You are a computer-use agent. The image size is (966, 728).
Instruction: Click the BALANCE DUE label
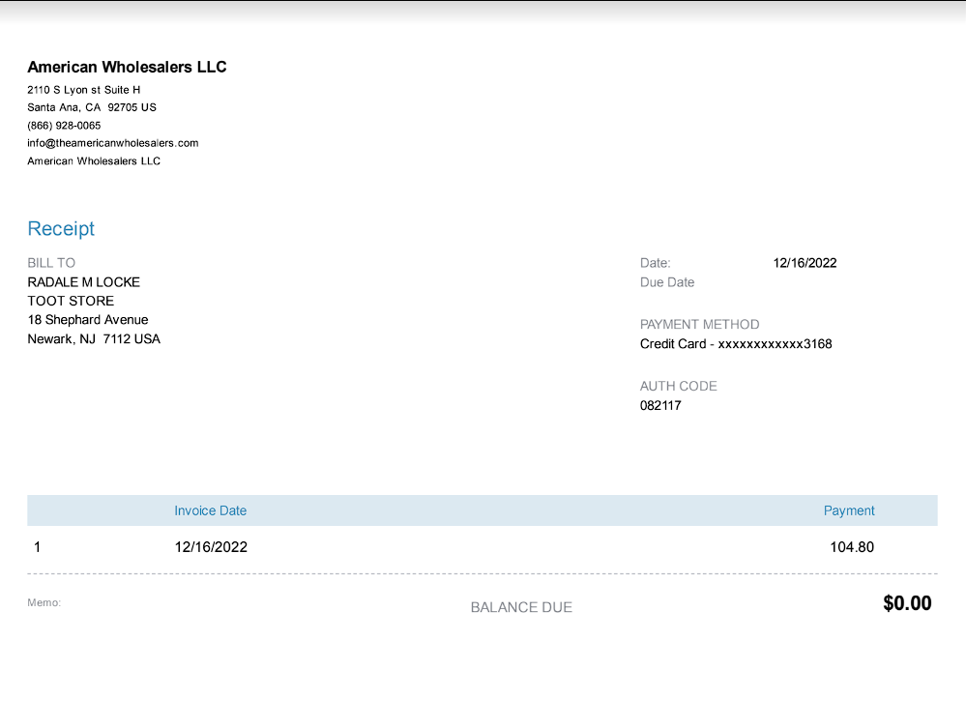521,607
